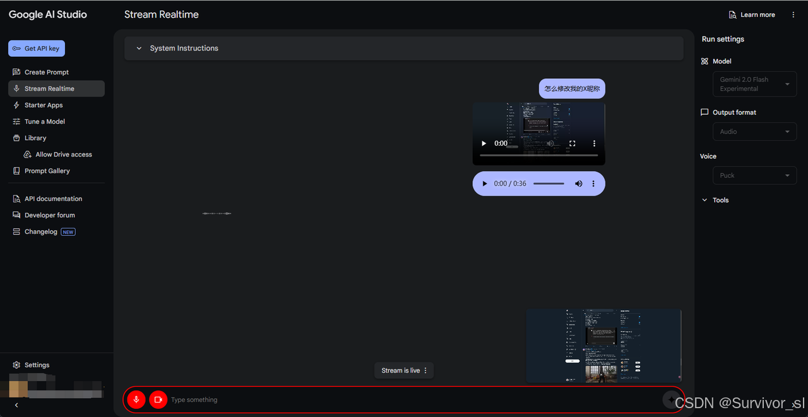Click the Stream is live label
Image resolution: width=808 pixels, height=417 pixels.
[x=400, y=370]
